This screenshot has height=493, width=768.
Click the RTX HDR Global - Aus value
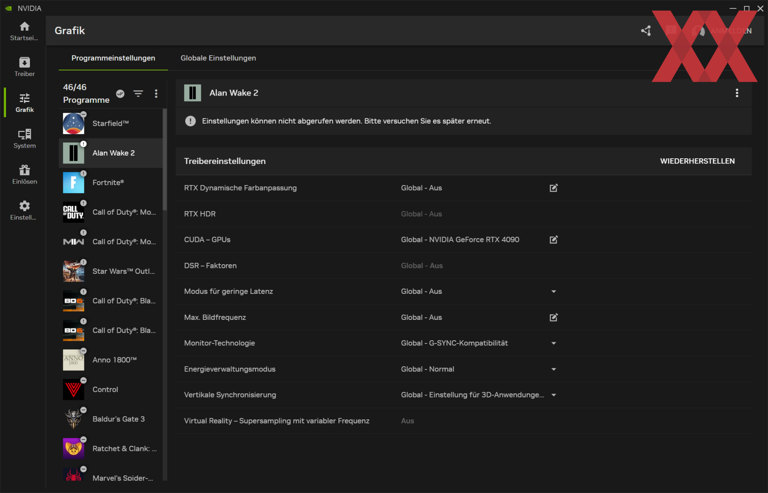[421, 214]
